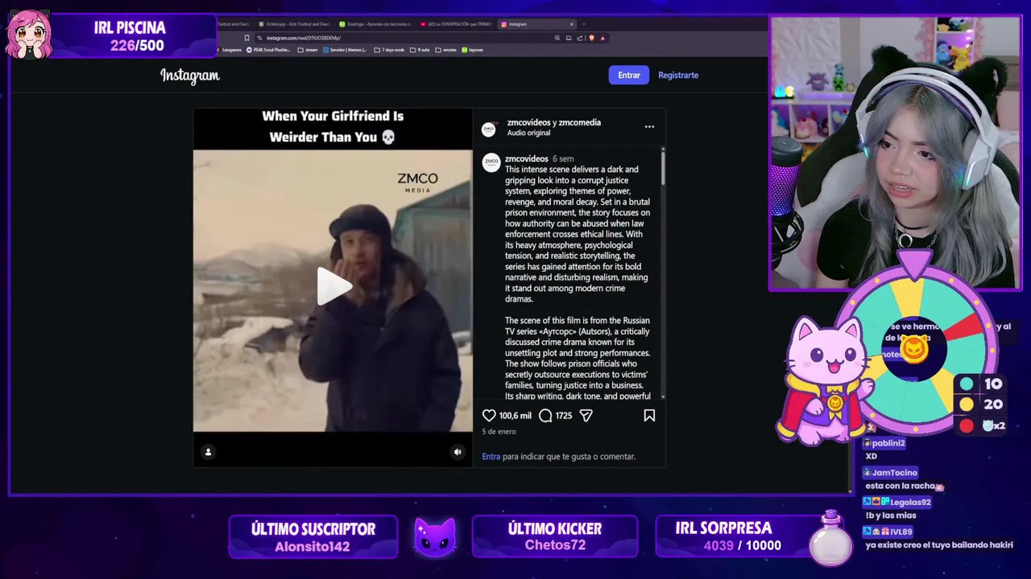Play the Instagram reel video
This screenshot has width=1031, height=579.
click(333, 286)
